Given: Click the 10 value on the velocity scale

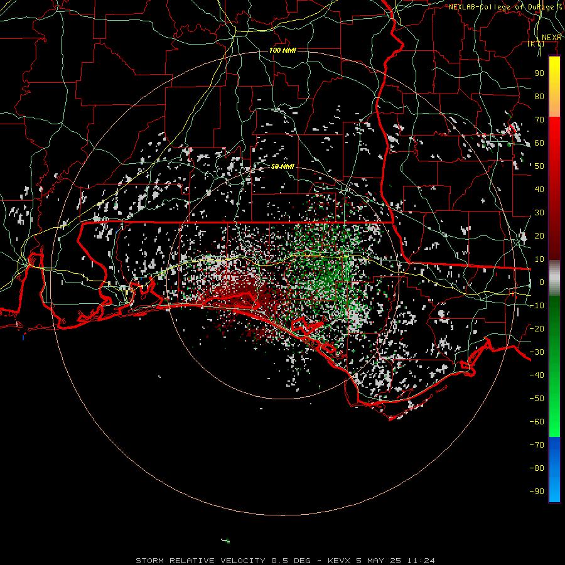Looking at the screenshot, I should pos(539,259).
